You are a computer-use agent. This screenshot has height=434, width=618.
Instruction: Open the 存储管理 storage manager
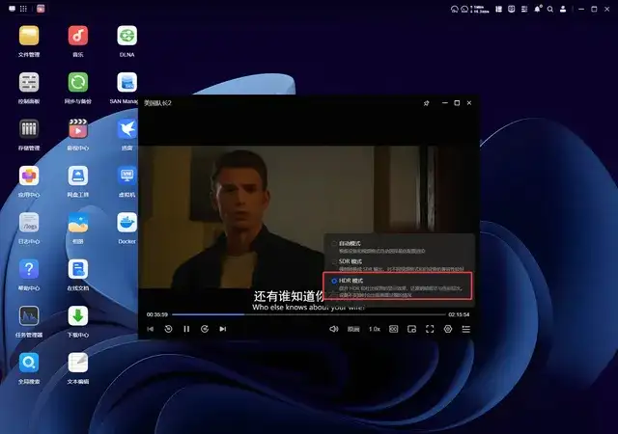[x=29, y=129]
